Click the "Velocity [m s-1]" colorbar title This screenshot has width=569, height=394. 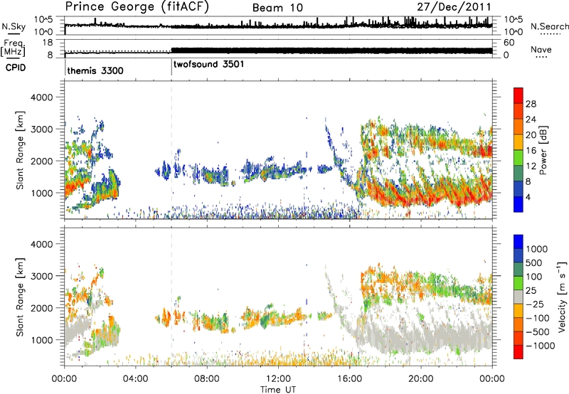point(562,297)
